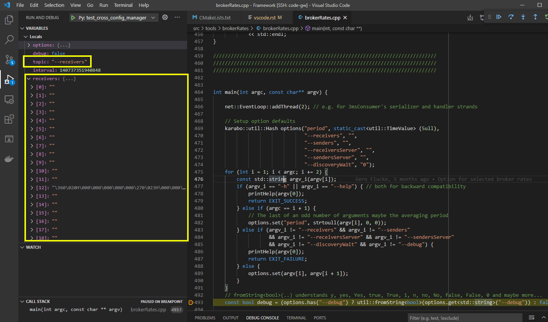Switch to the OUTPUT panel tab
The height and width of the screenshot is (322, 548).
click(x=231, y=318)
